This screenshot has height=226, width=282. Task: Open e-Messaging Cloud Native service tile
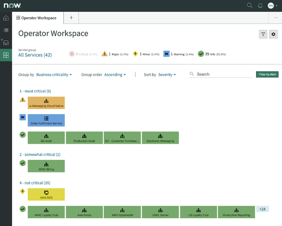coord(46,103)
